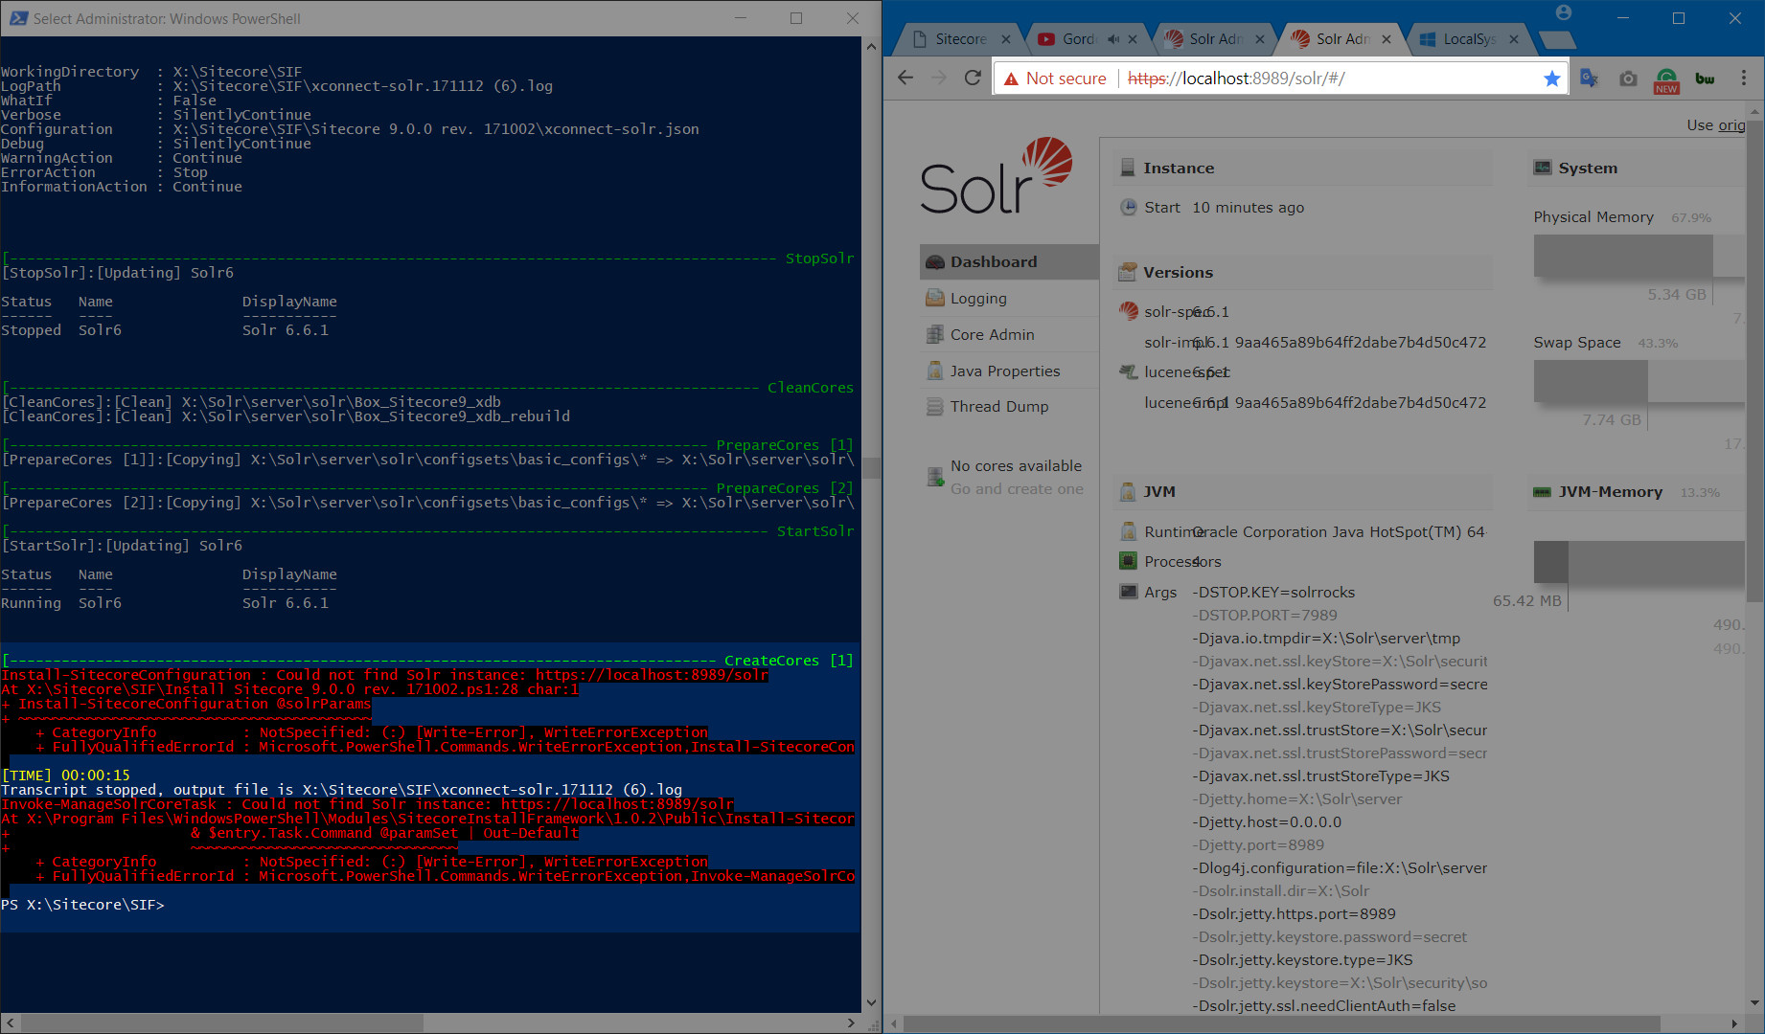
Task: Click the JVM-Memory usage bar
Action: pyautogui.click(x=1639, y=562)
